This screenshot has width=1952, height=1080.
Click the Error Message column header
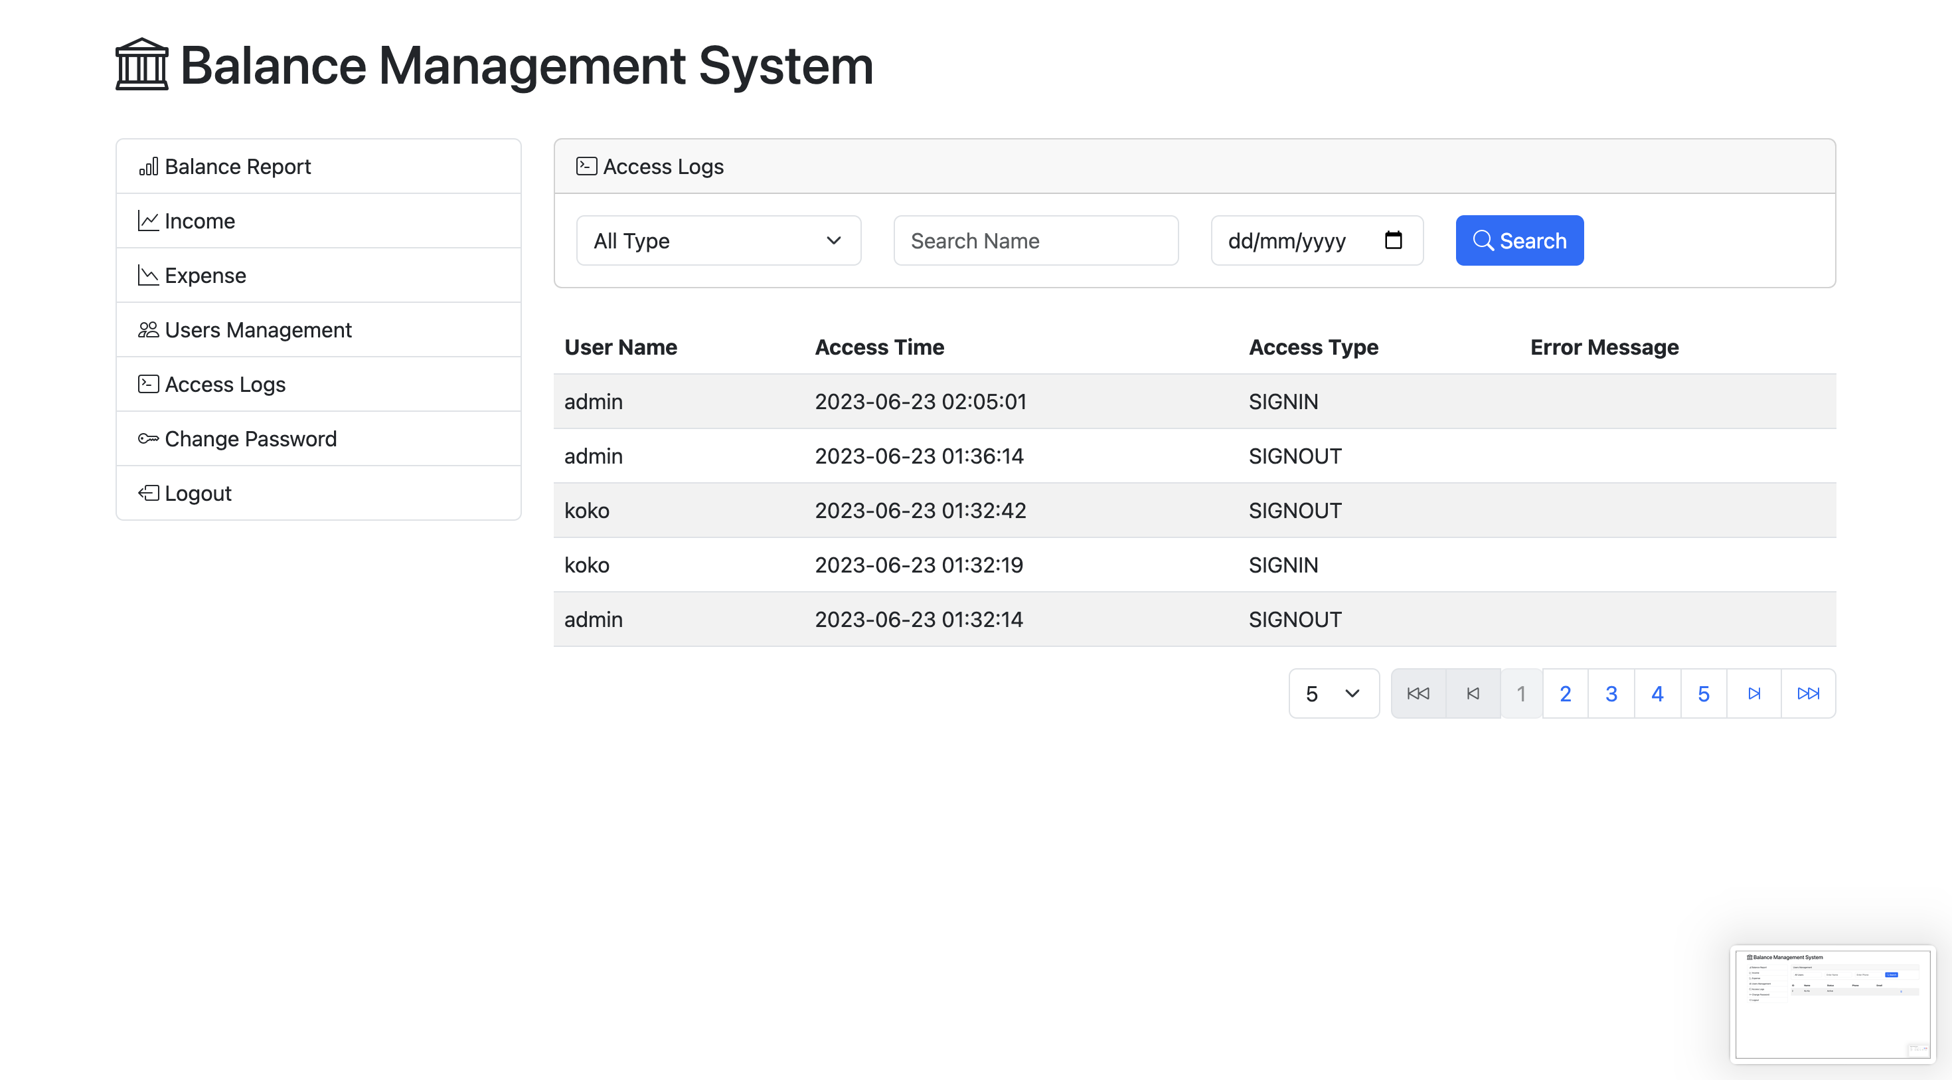click(1604, 347)
